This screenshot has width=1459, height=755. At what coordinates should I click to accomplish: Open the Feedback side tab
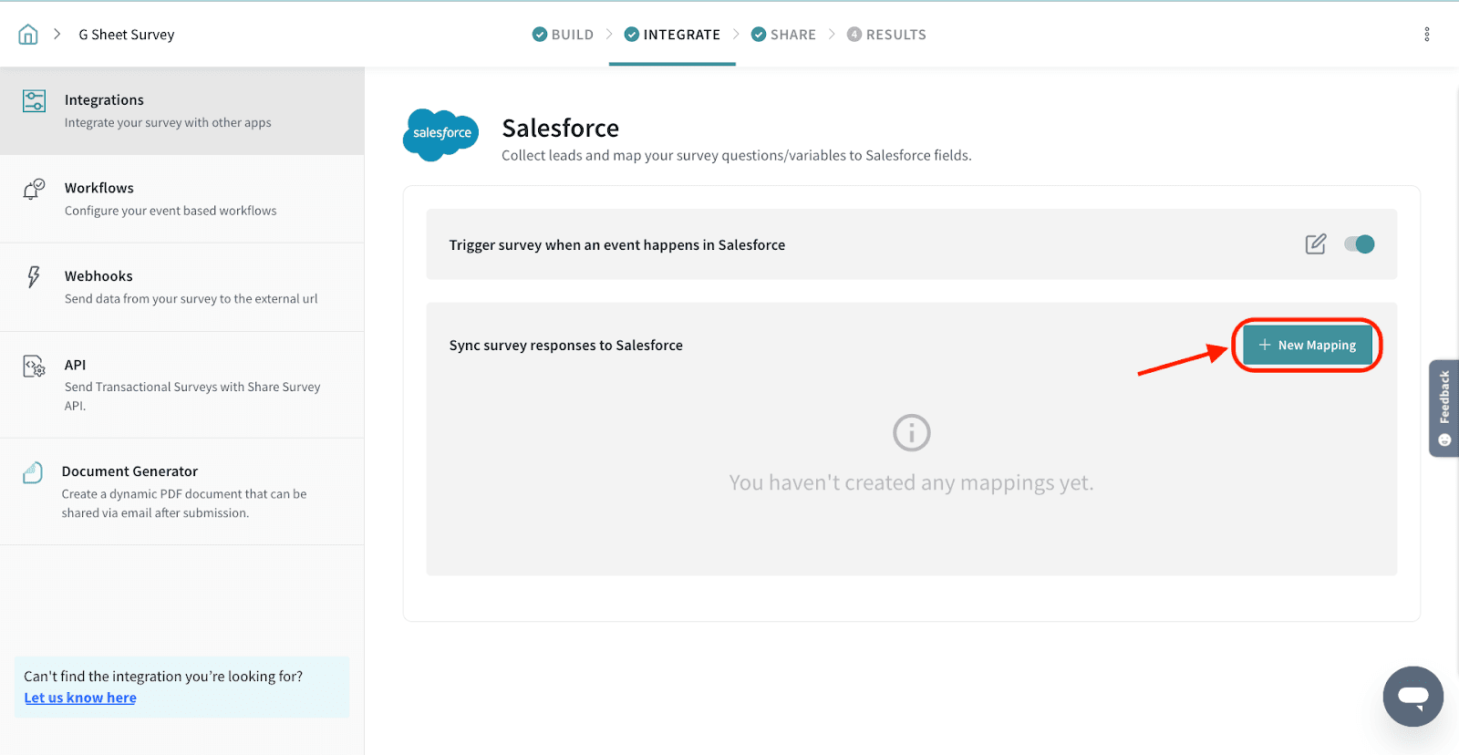pyautogui.click(x=1443, y=408)
